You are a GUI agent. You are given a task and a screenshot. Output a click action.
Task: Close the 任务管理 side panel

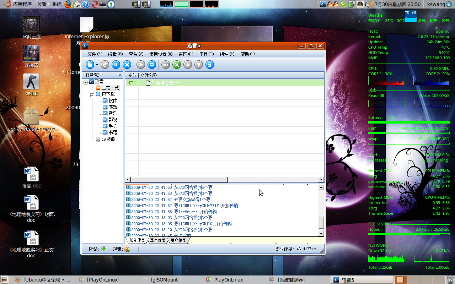click(x=120, y=75)
